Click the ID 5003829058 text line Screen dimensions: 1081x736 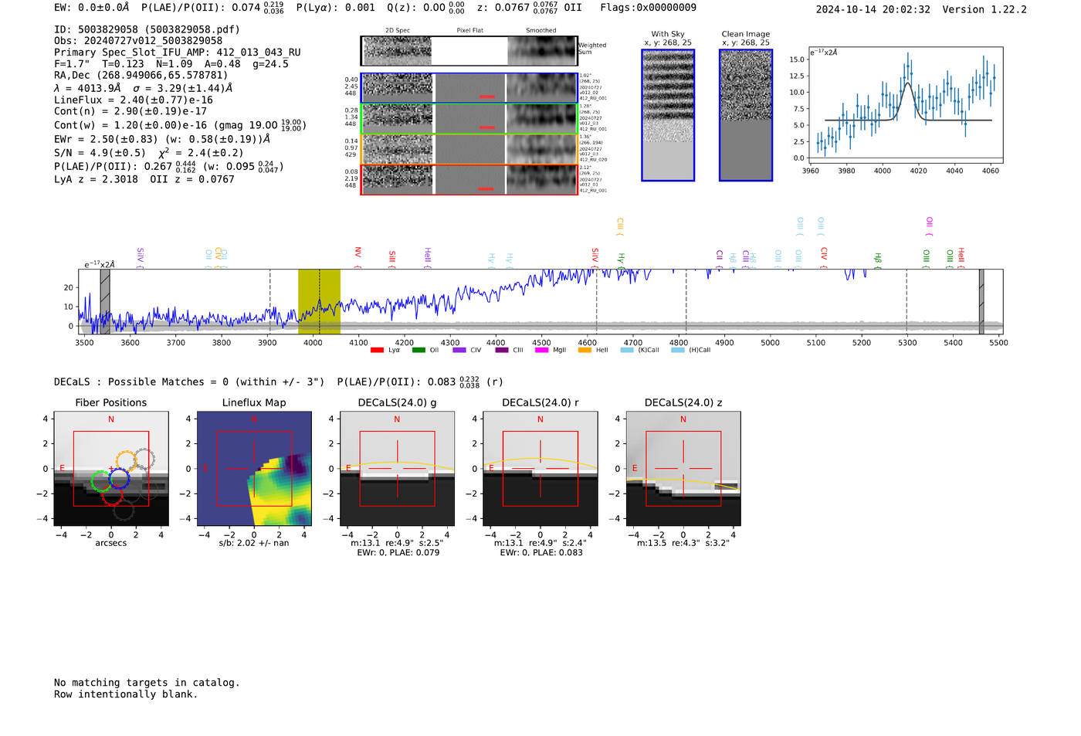click(x=147, y=29)
